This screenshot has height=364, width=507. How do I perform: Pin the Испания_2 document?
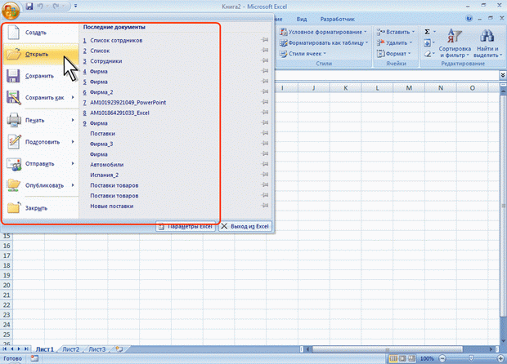[x=265, y=175]
